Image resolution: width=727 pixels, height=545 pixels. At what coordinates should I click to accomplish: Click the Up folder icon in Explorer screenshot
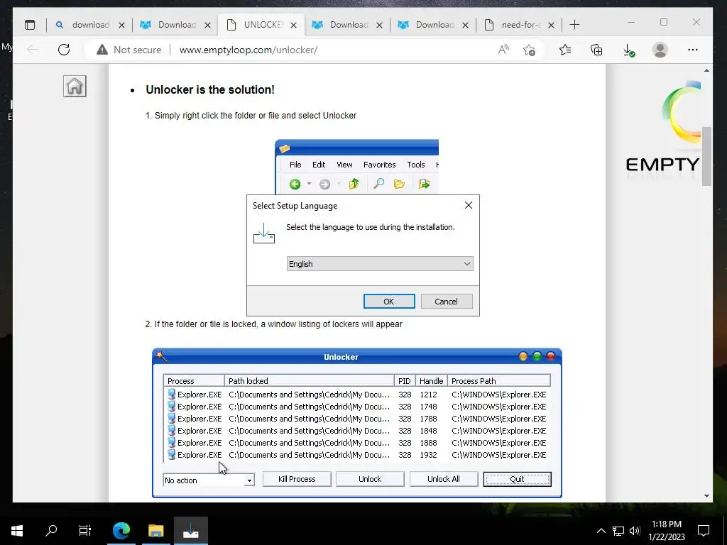tap(354, 184)
